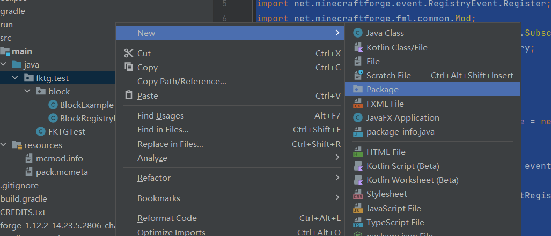
Task: Select Find in Files menu entry
Action: (x=163, y=130)
